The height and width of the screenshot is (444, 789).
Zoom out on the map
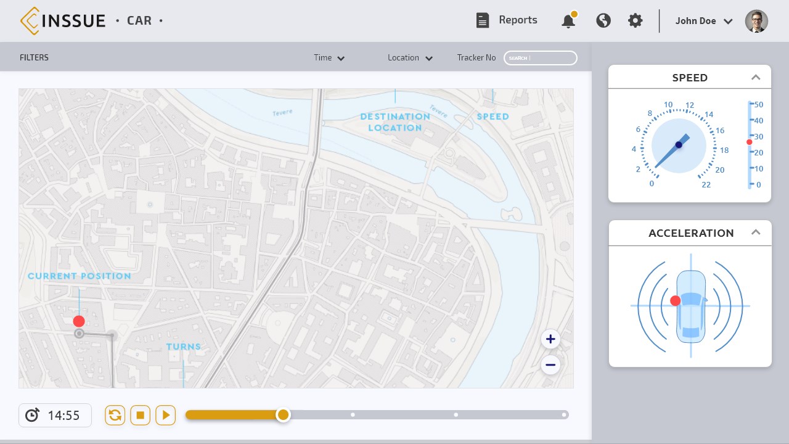click(550, 365)
